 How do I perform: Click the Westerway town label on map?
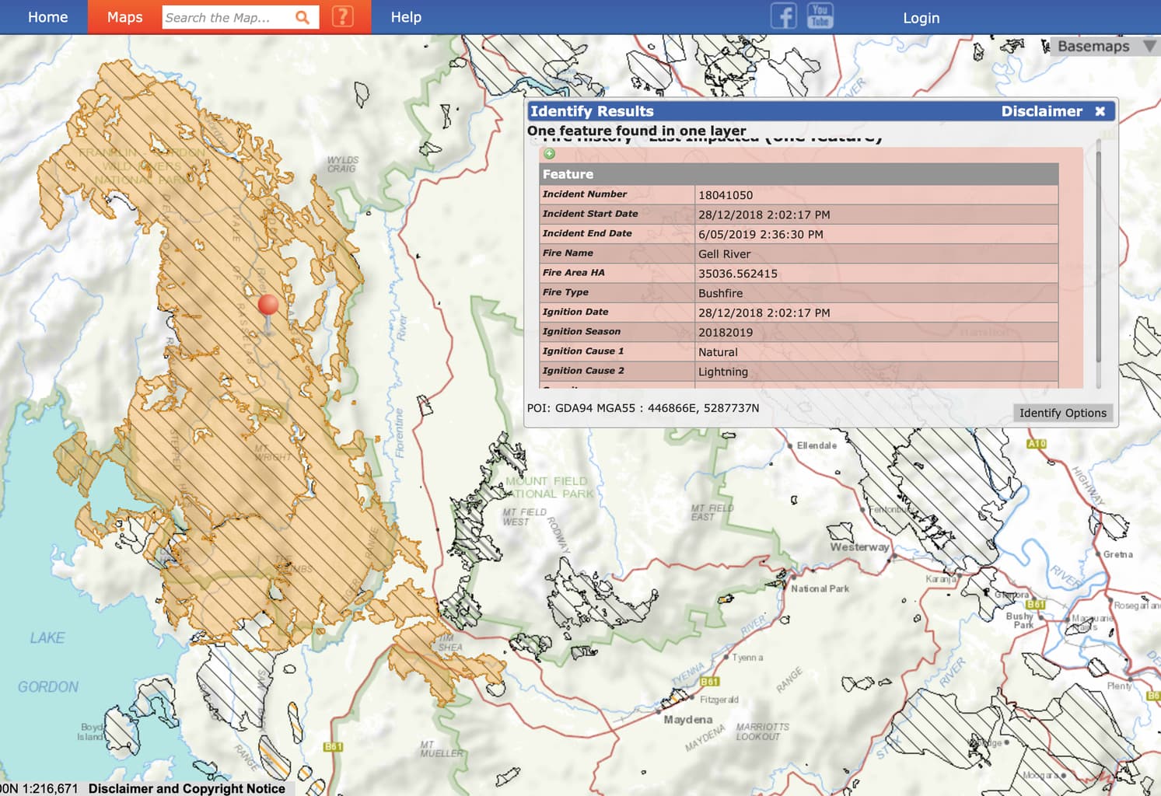(859, 546)
